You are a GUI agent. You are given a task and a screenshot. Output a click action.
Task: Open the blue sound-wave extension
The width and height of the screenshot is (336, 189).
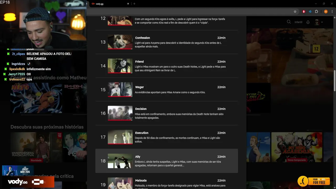[x=310, y=12]
